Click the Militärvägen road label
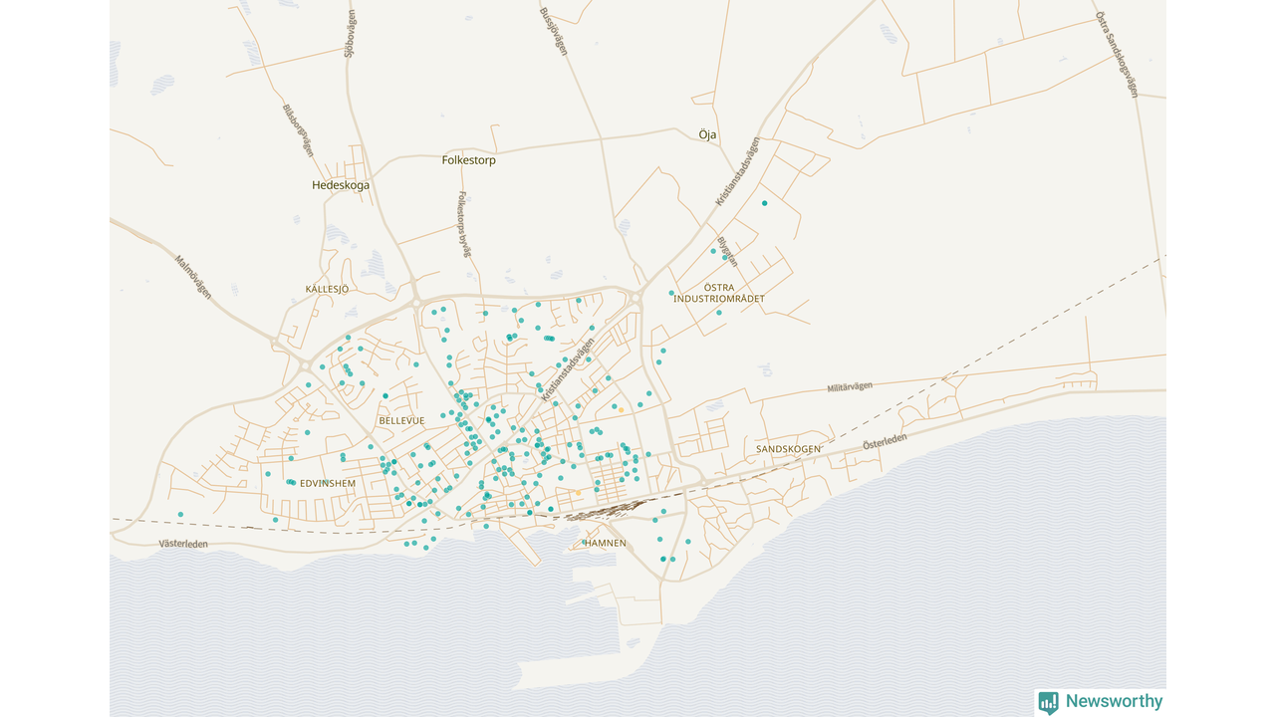 (849, 387)
